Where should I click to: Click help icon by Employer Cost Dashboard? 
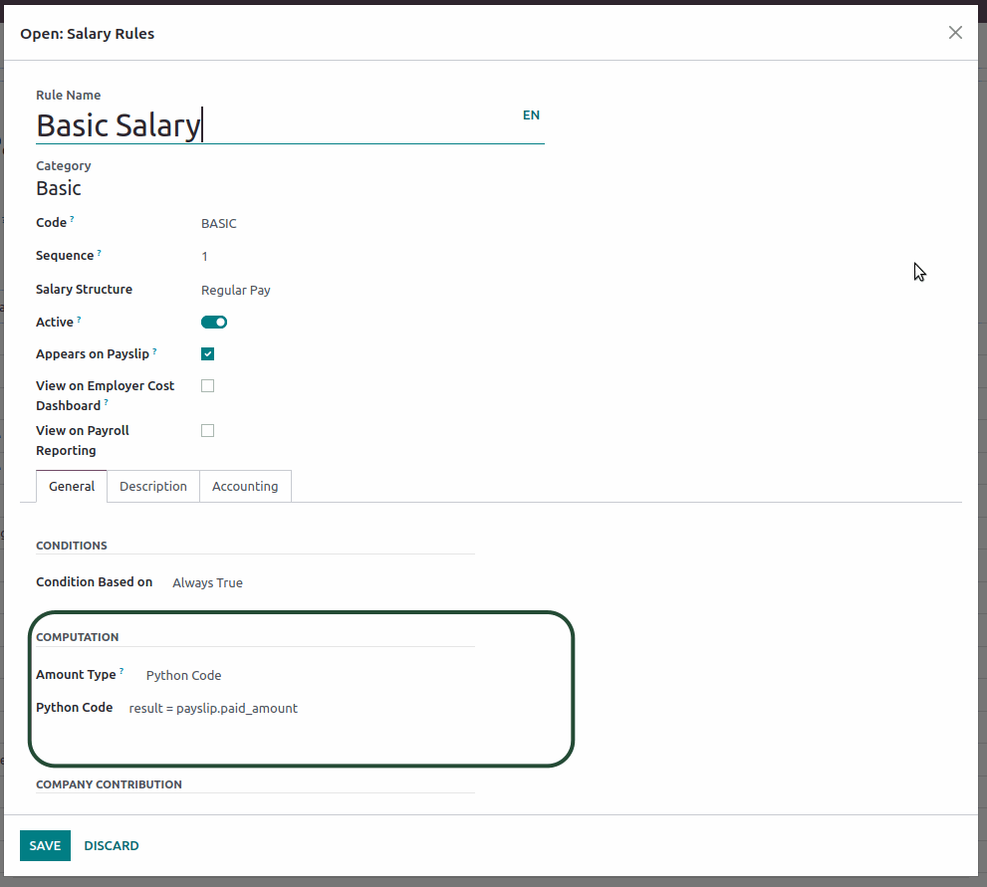[107, 402]
